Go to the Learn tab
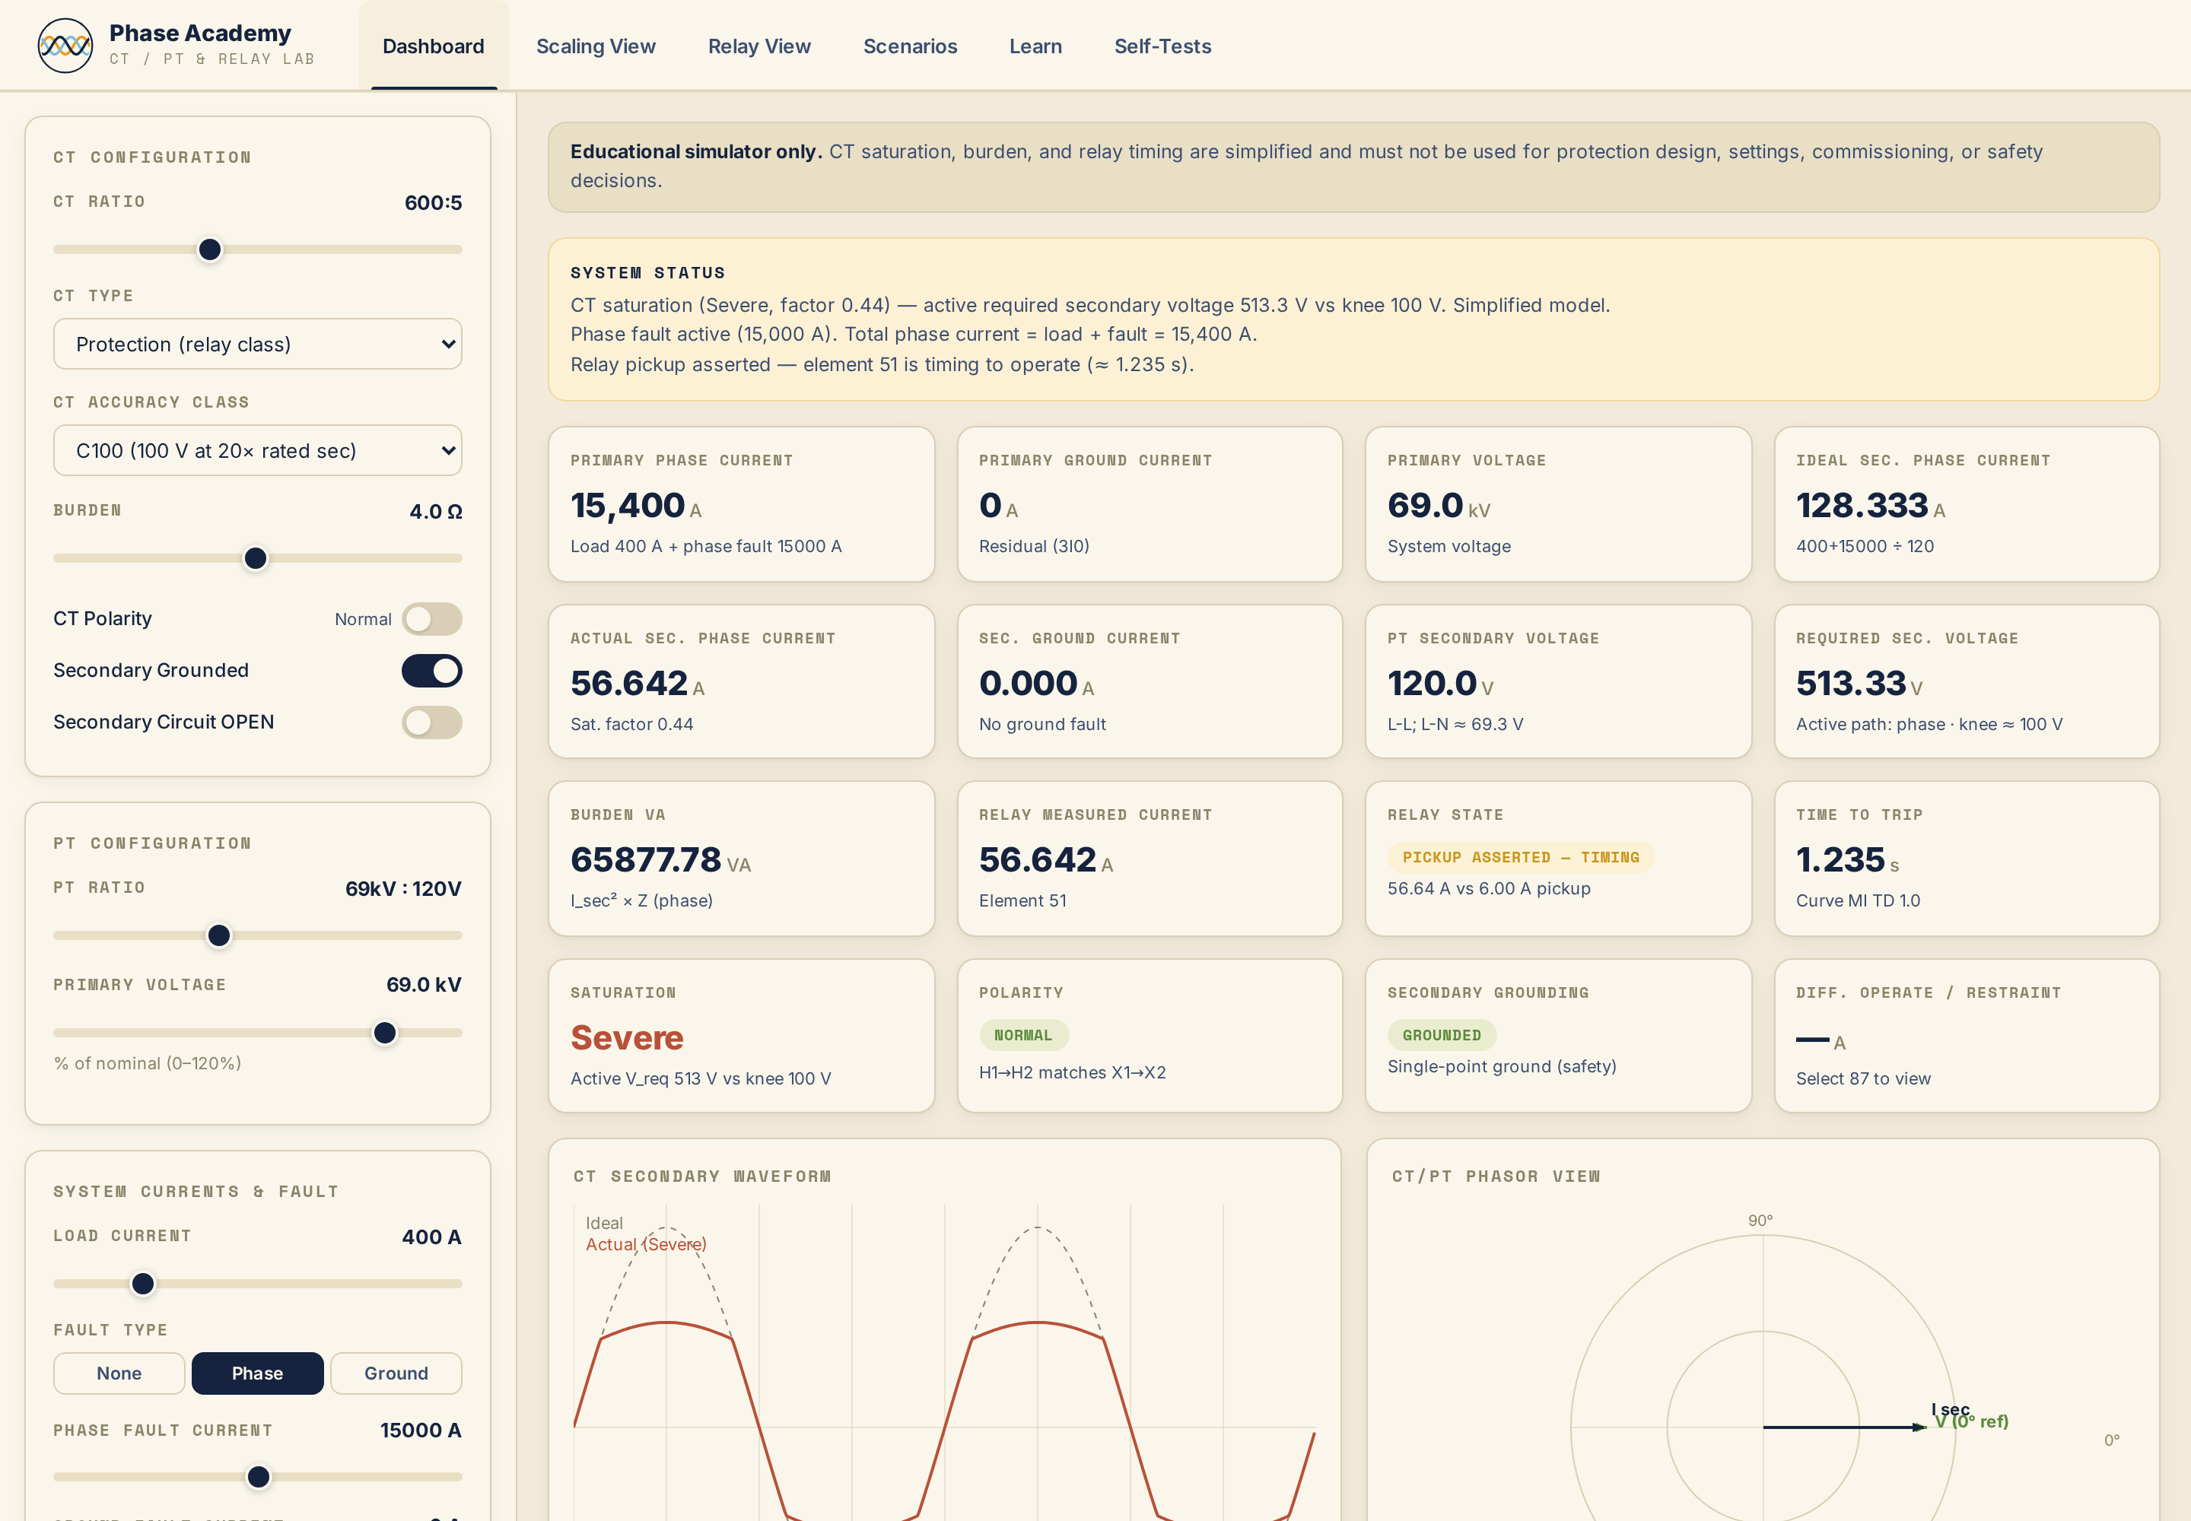2191x1521 pixels. 1035,46
